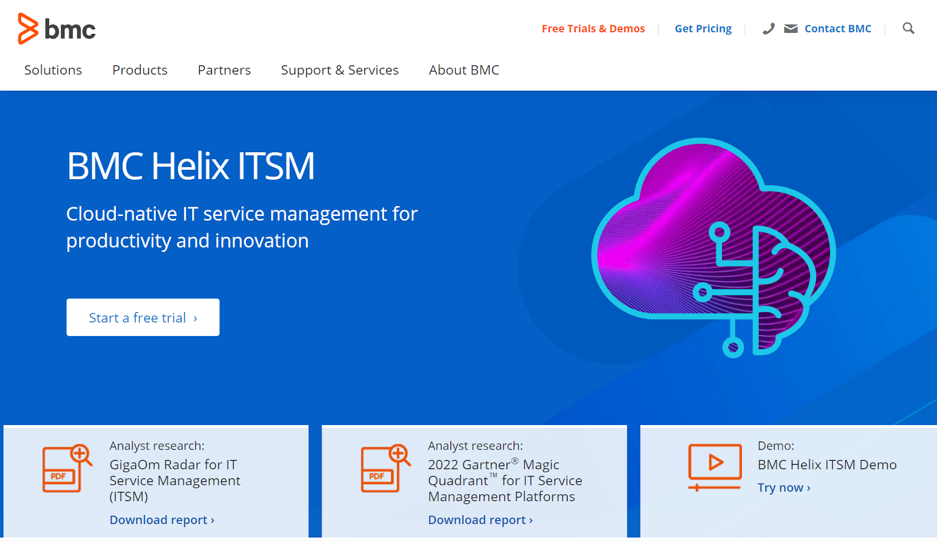Click the cloud illustration graphic
Image resolution: width=937 pixels, height=541 pixels.
[x=714, y=246]
